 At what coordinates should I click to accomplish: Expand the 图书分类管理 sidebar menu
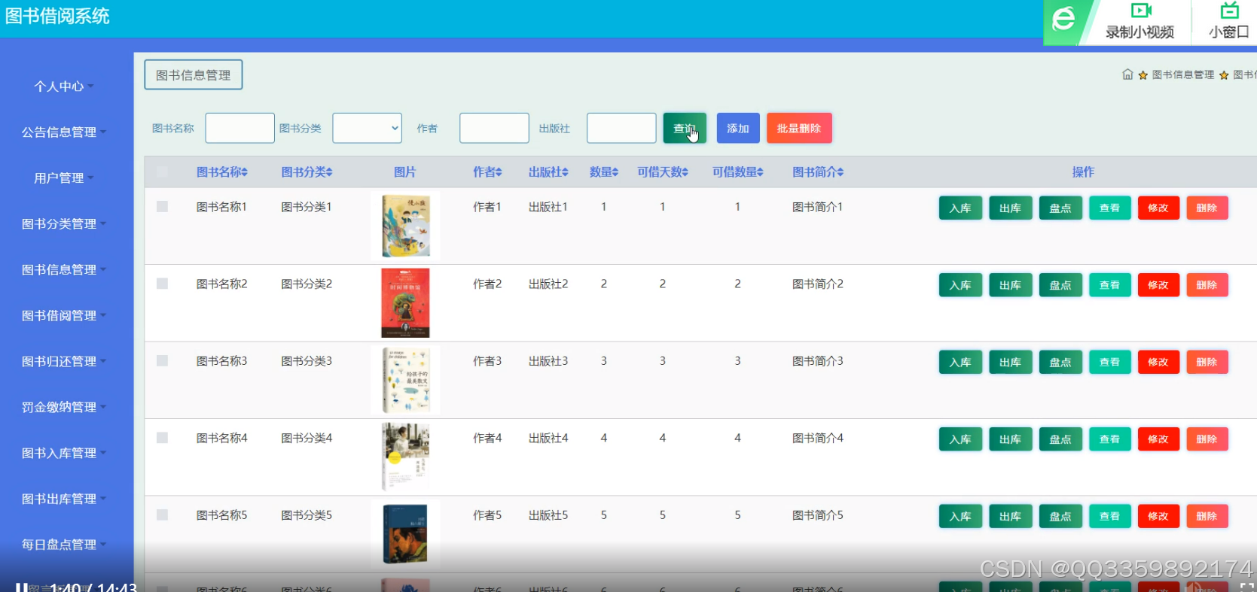click(x=64, y=224)
